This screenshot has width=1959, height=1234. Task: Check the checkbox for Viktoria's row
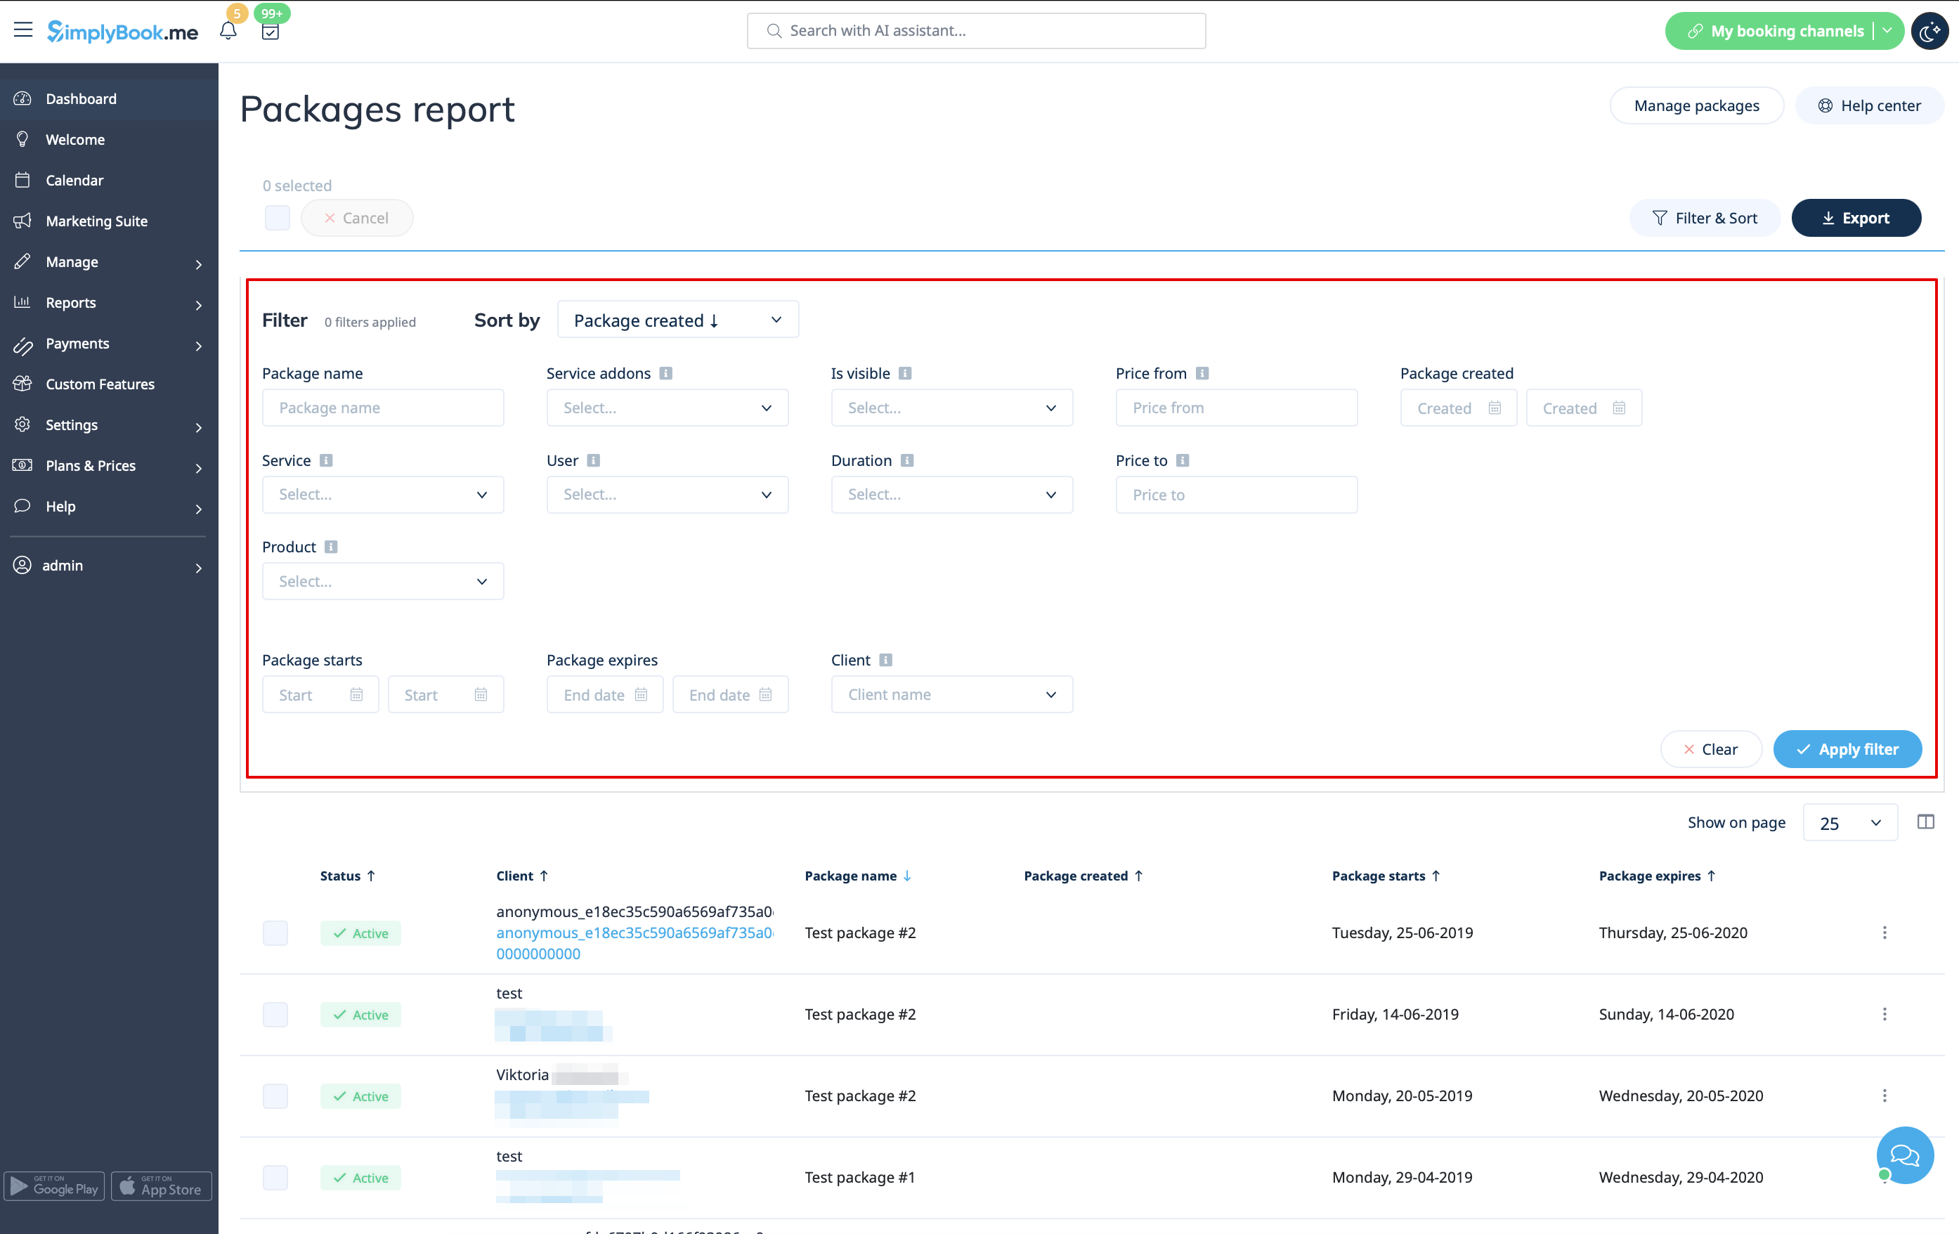[x=275, y=1096]
